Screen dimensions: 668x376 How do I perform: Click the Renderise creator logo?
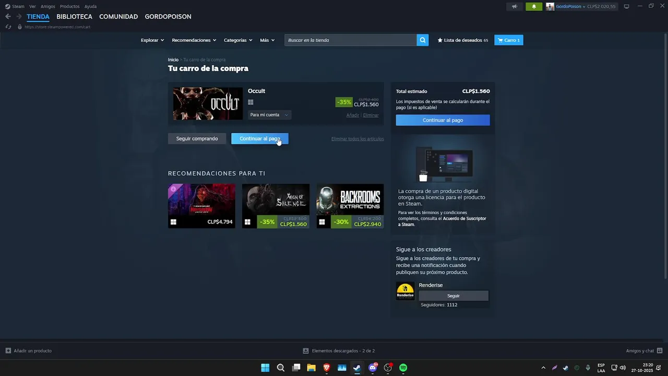click(x=405, y=291)
